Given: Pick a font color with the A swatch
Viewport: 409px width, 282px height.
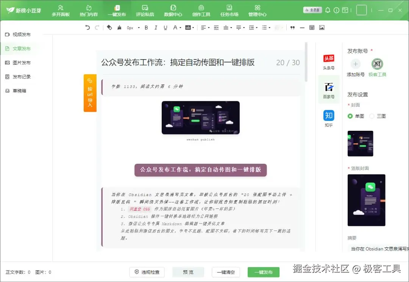Looking at the screenshot, I should tap(175, 27).
